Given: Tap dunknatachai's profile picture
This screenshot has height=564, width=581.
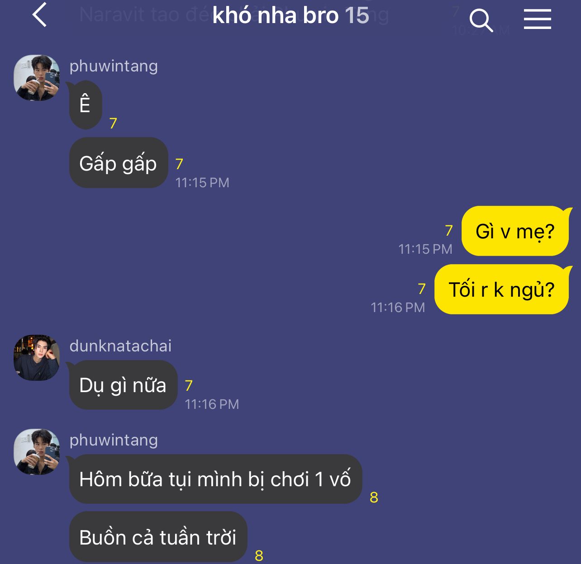Looking at the screenshot, I should (x=37, y=357).
